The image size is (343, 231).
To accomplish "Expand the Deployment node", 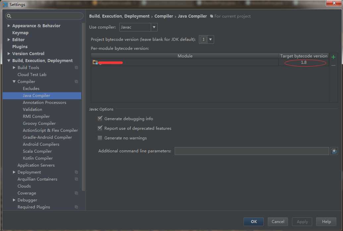I will coord(14,172).
